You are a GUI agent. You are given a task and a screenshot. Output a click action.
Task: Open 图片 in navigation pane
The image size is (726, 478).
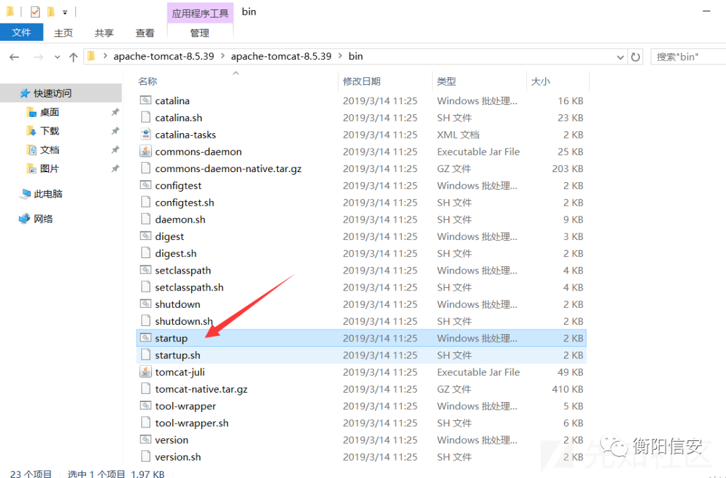(49, 169)
